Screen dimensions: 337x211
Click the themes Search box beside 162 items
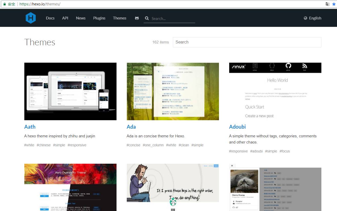pos(247,42)
